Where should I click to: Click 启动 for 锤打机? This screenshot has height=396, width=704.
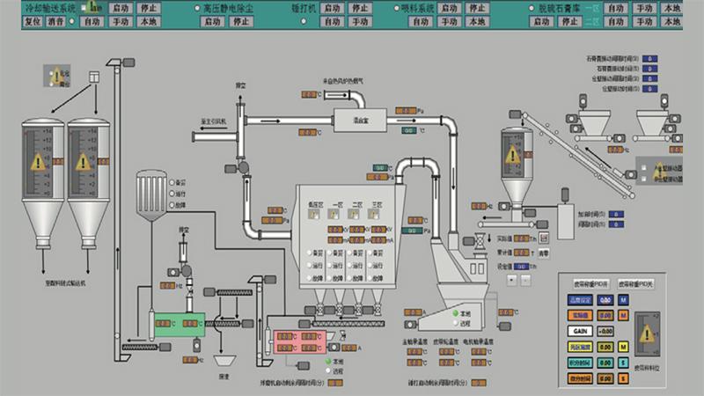[x=333, y=8]
